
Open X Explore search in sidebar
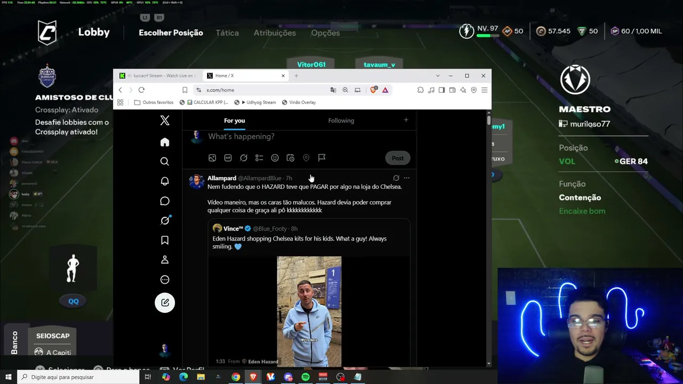[x=165, y=162]
